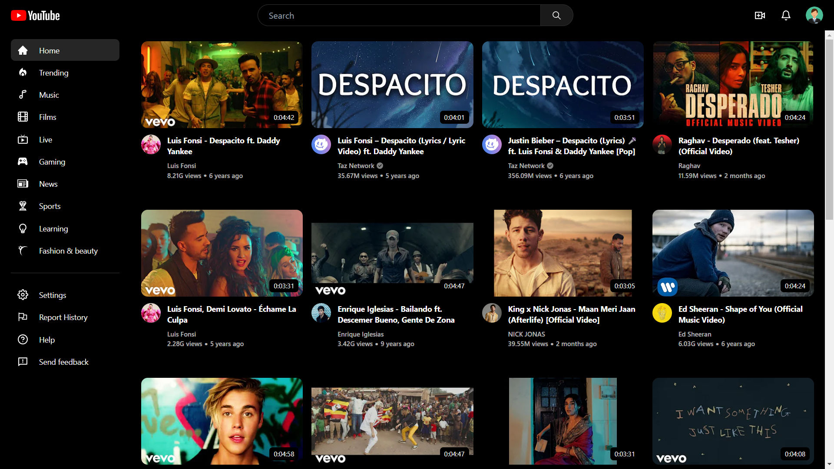Open Gaming category
834x469 pixels.
click(65, 162)
